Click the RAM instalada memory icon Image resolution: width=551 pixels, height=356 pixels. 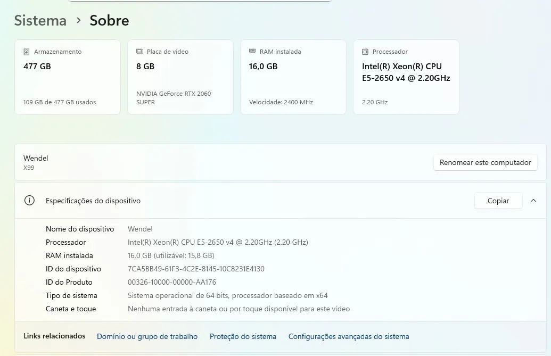[x=252, y=52]
